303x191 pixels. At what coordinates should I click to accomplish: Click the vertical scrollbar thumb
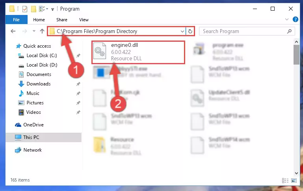(x=296, y=55)
